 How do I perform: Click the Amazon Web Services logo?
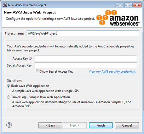[118, 18]
